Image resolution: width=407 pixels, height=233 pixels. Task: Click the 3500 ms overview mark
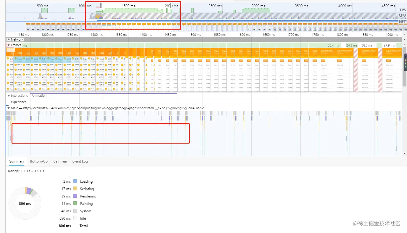302,6
